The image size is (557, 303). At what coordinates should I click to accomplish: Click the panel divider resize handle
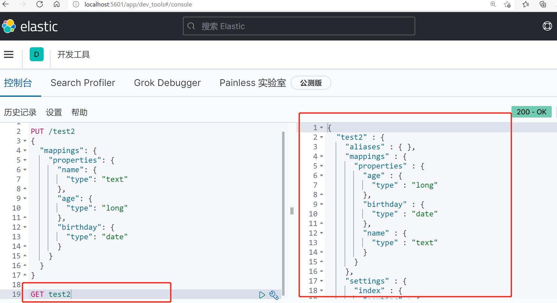pos(292,211)
